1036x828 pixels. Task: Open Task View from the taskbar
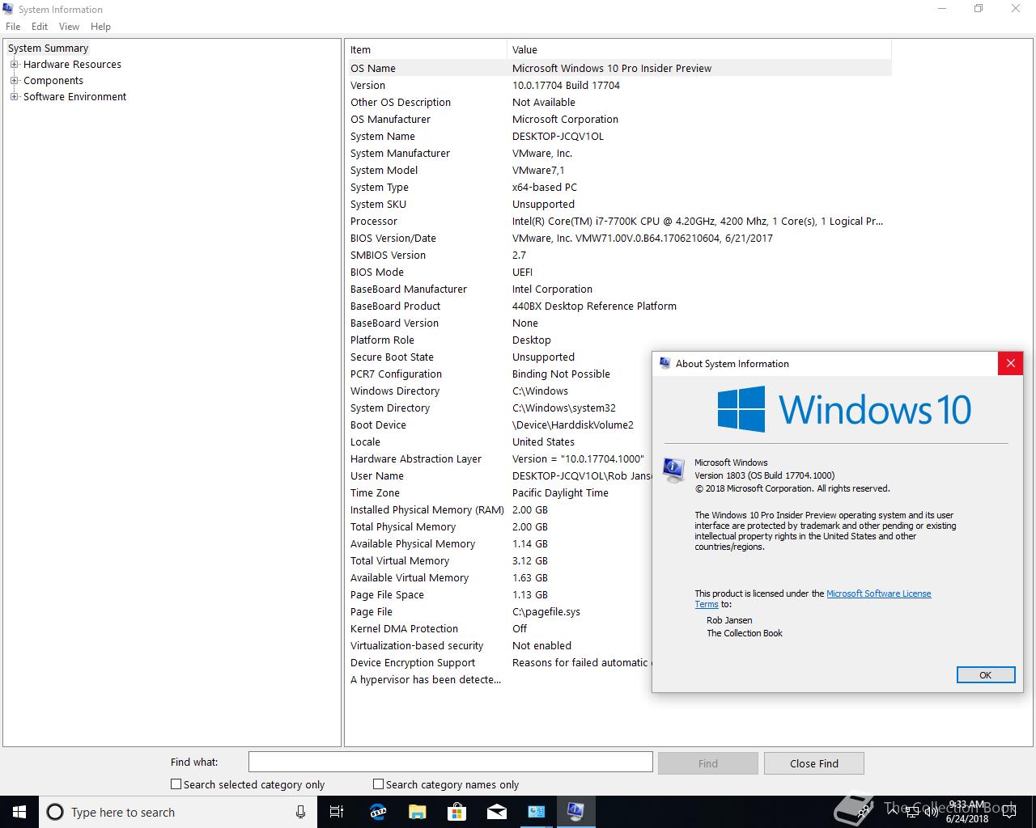click(337, 812)
